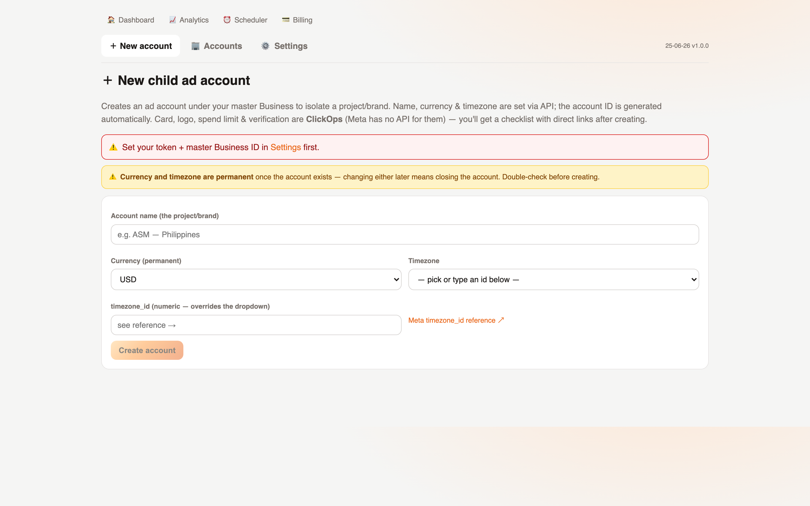Click the 'Currency and timezone are permanent' warning text
The image size is (810, 506).
(x=186, y=177)
